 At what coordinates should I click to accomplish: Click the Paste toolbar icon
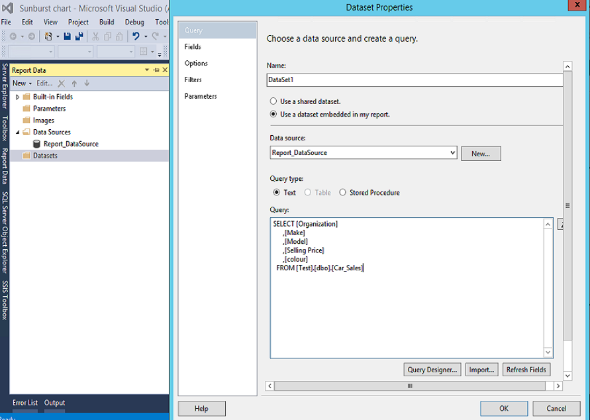pos(119,36)
